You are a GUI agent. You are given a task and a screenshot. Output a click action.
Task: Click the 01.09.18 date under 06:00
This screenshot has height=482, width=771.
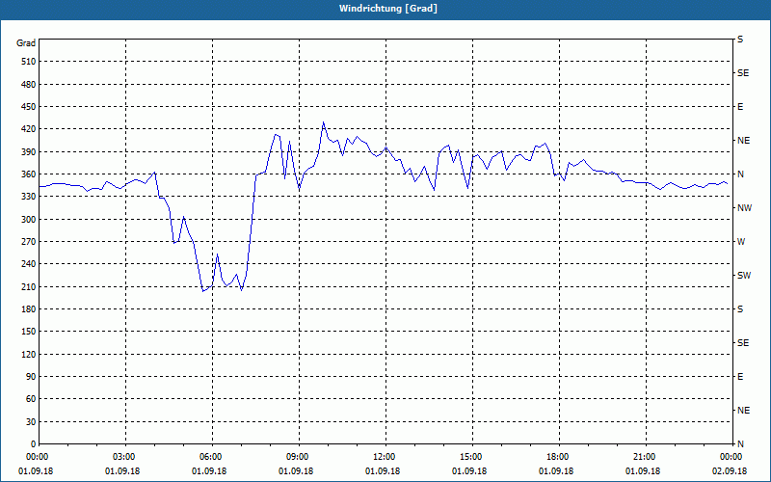(x=209, y=471)
